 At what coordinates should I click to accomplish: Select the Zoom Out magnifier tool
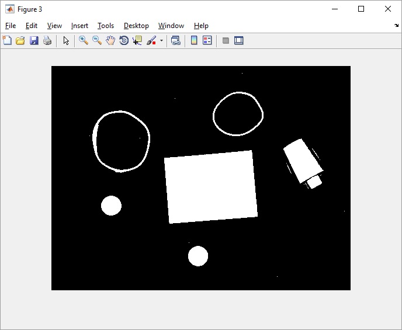point(97,40)
